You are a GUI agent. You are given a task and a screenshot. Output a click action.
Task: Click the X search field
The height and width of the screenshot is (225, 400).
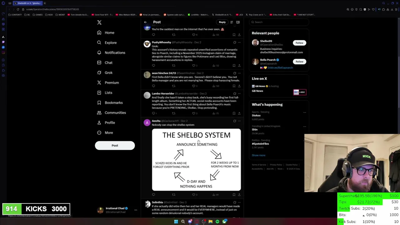[279, 22]
